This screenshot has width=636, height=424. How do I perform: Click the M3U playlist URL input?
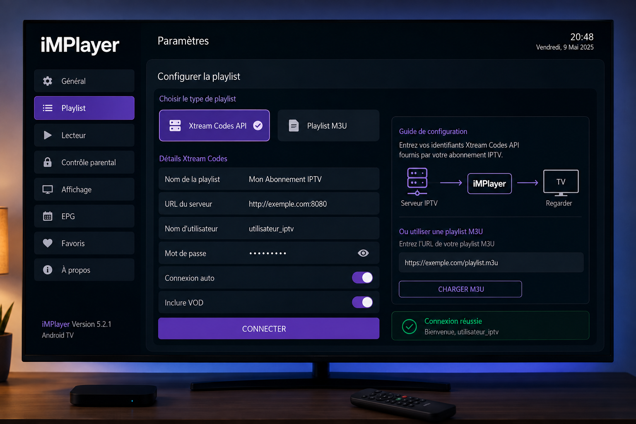[491, 263]
